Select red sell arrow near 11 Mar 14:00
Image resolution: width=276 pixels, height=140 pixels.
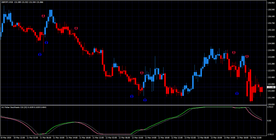[x=76, y=28]
